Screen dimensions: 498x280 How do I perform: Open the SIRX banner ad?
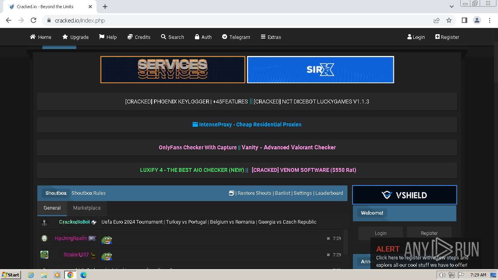321,70
